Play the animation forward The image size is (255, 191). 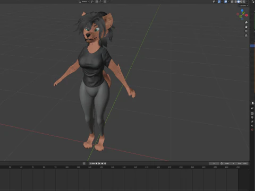coord(99,163)
